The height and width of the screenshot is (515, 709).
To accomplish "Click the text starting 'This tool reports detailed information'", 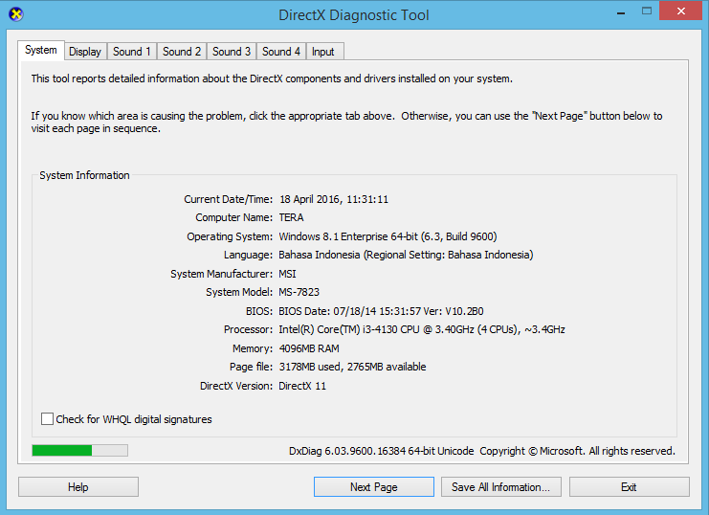I will (x=272, y=78).
